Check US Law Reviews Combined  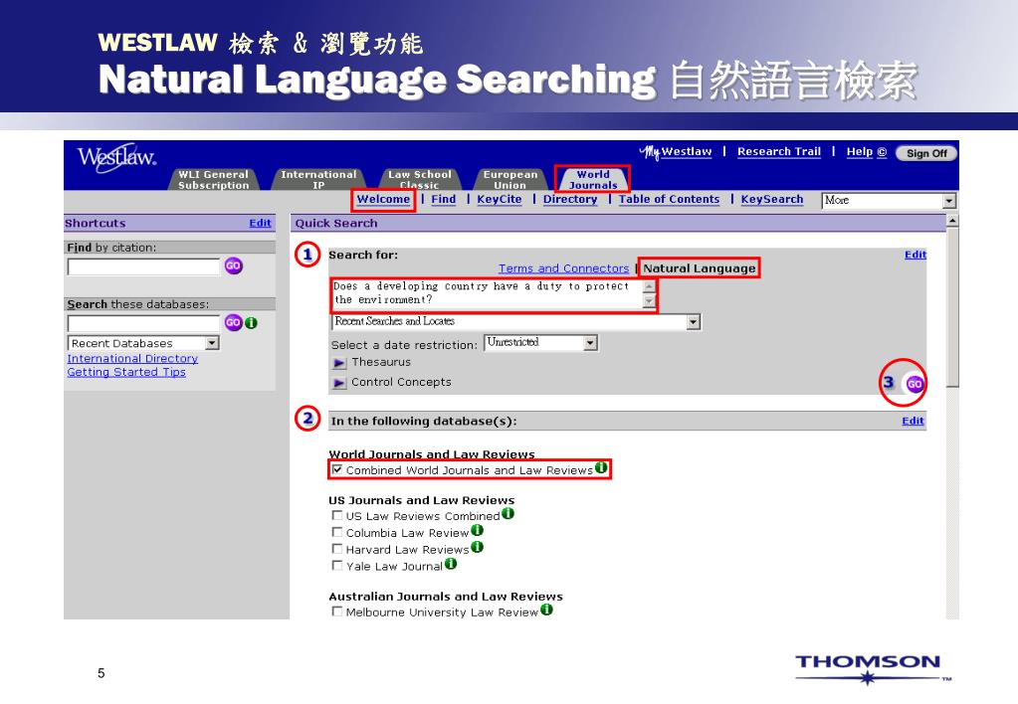coord(337,515)
